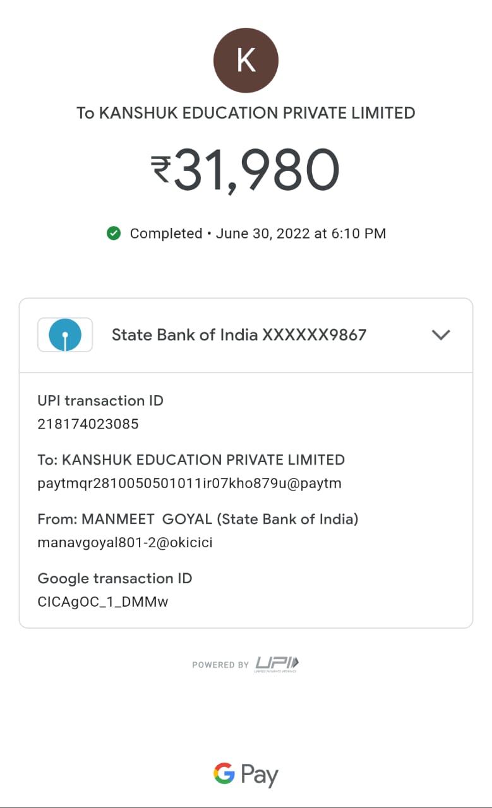The image size is (492, 808).
Task: Click the 'Completed' status text
Action: pyautogui.click(x=165, y=234)
